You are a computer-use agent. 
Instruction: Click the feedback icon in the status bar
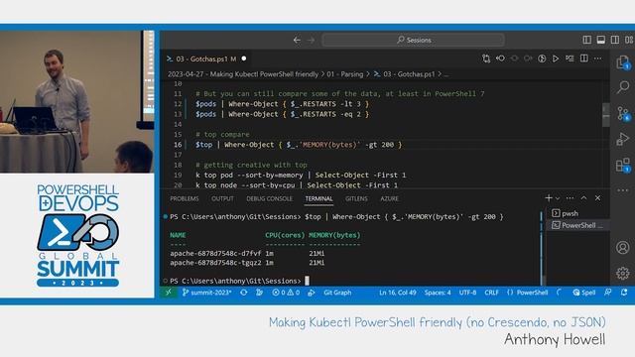(x=608, y=293)
